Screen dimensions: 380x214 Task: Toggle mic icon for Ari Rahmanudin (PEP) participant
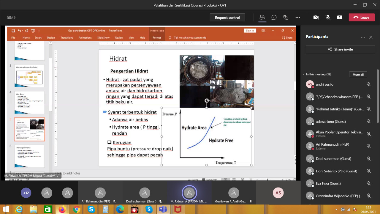[369, 146]
